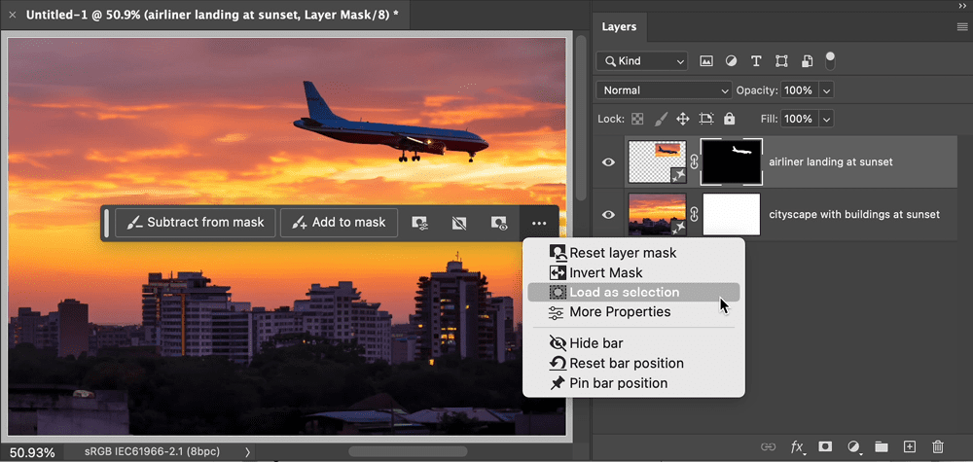This screenshot has height=462, width=973.
Task: Open mask properties icon in contextual bar
Action: [420, 224]
